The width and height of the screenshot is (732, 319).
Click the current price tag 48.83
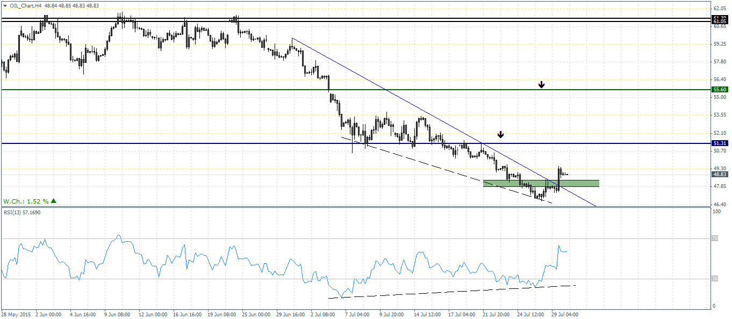tap(720, 174)
